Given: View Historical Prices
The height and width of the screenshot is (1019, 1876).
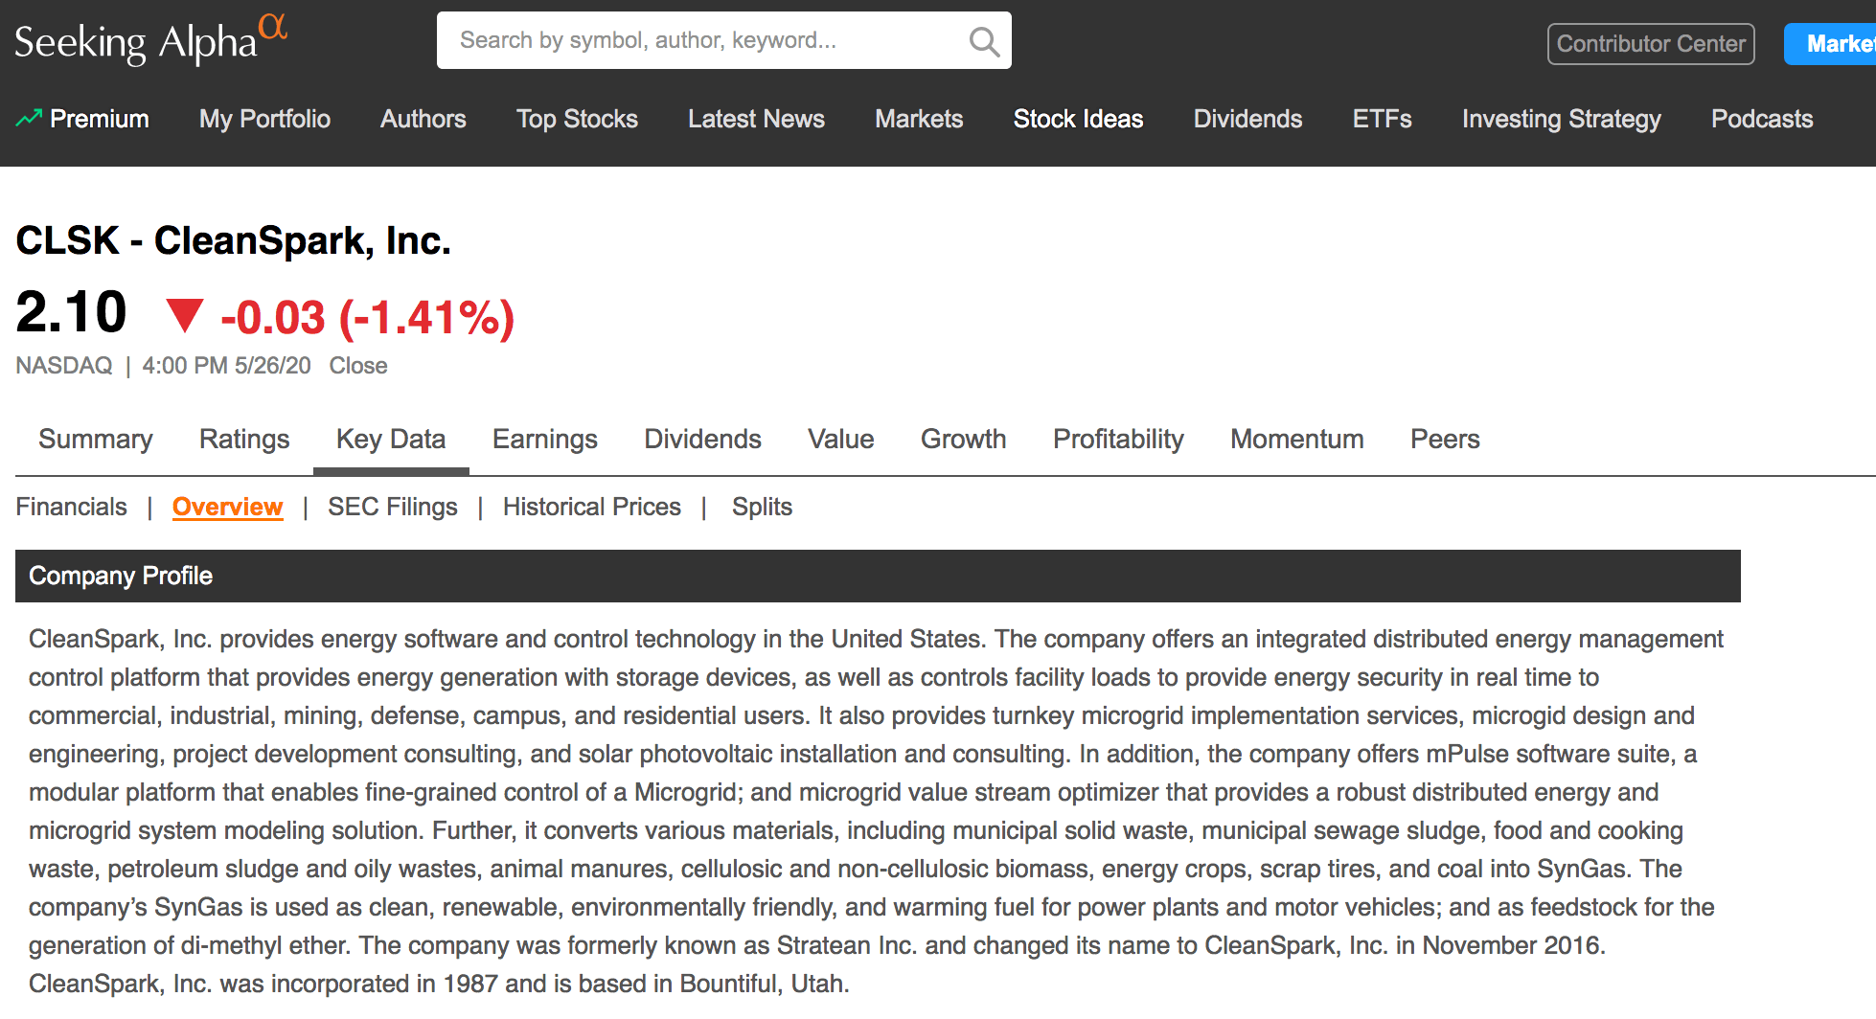Looking at the screenshot, I should (592, 507).
